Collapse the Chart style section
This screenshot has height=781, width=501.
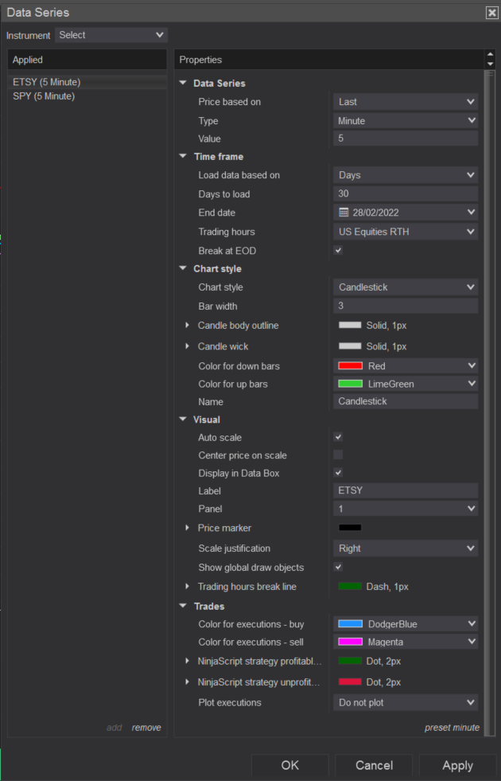184,269
